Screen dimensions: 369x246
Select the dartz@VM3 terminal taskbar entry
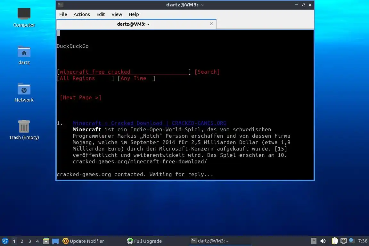(220, 241)
